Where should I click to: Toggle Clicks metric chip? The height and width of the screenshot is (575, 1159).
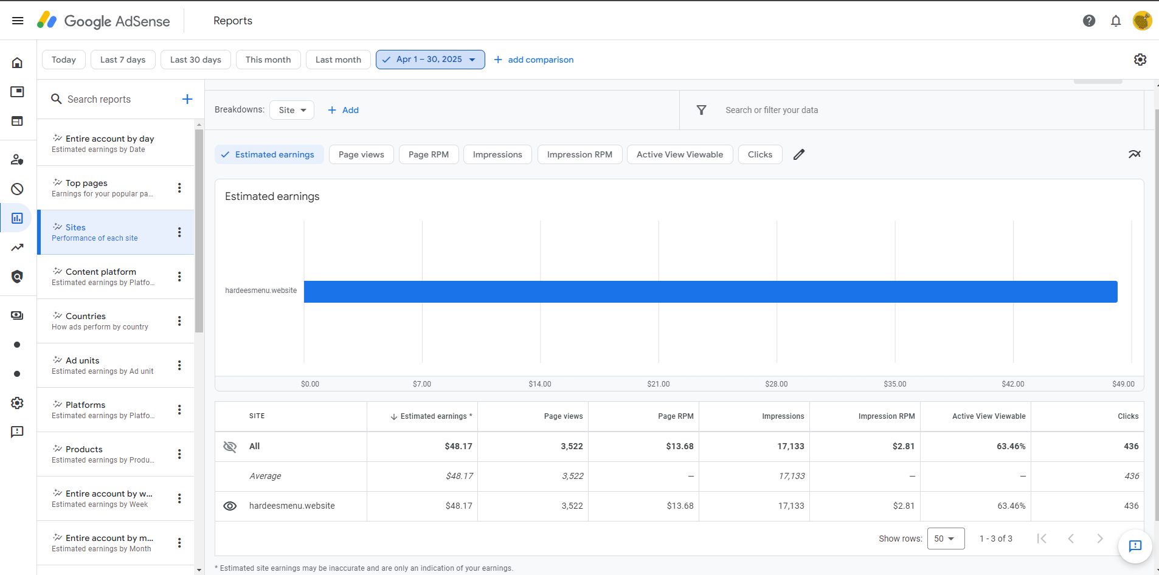tap(760, 154)
